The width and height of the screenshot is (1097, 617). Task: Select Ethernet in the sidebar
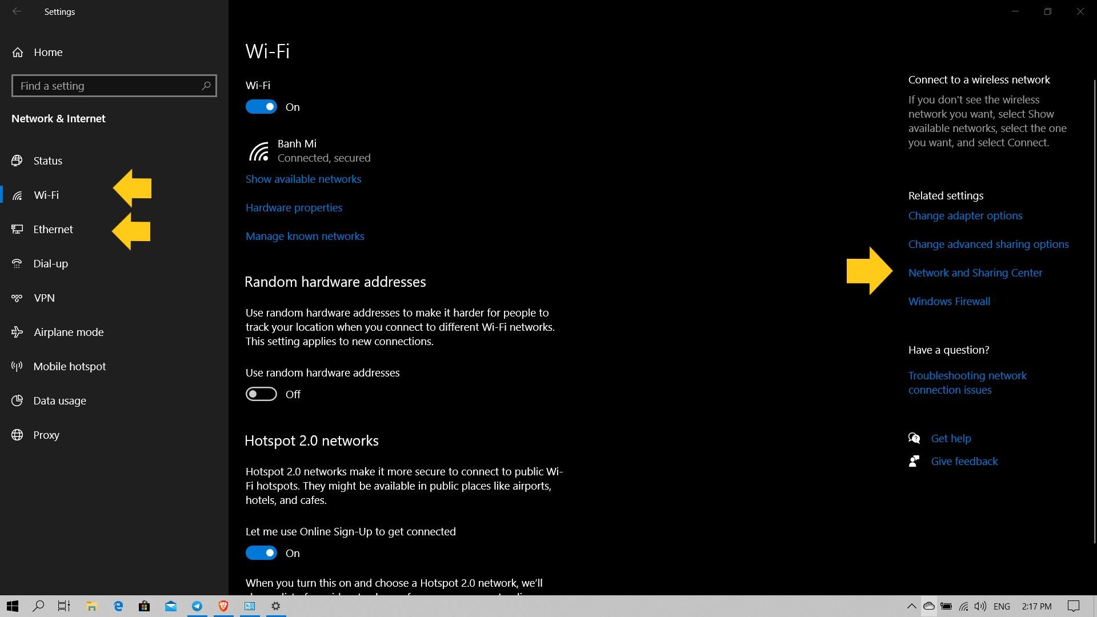pos(53,229)
